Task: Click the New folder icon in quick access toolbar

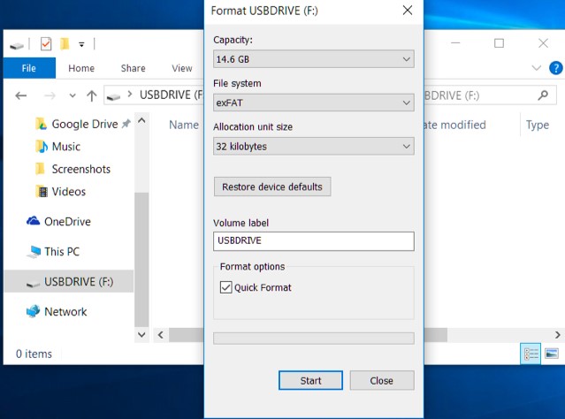Action: (65, 44)
